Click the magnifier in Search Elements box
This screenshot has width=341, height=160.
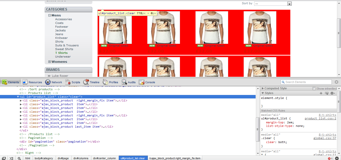[283, 82]
